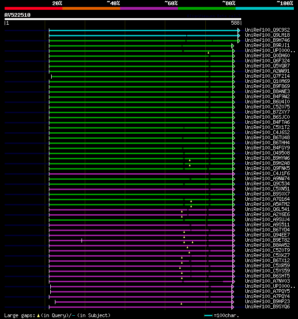The height and width of the screenshot is (319, 298).
Task: Click the green ~80% identity legend segment
Action: (x=207, y=8)
